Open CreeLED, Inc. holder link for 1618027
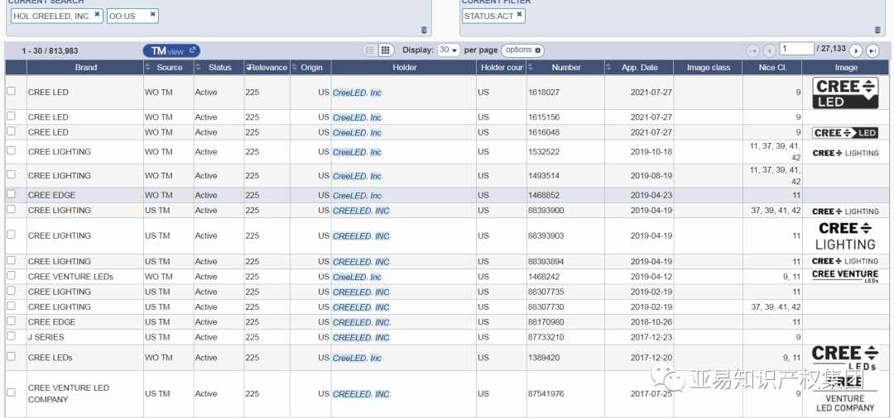The width and height of the screenshot is (894, 418). (x=358, y=93)
